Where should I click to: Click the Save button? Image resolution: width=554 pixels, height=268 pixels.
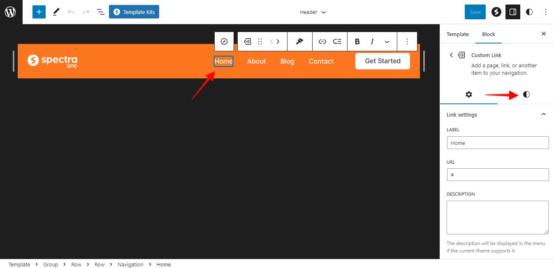click(475, 12)
